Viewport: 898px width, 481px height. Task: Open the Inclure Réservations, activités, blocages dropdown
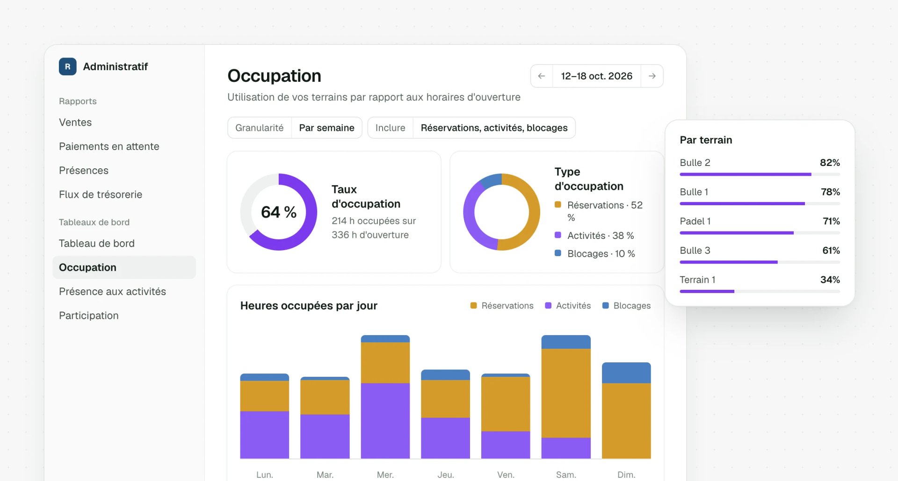(x=471, y=128)
